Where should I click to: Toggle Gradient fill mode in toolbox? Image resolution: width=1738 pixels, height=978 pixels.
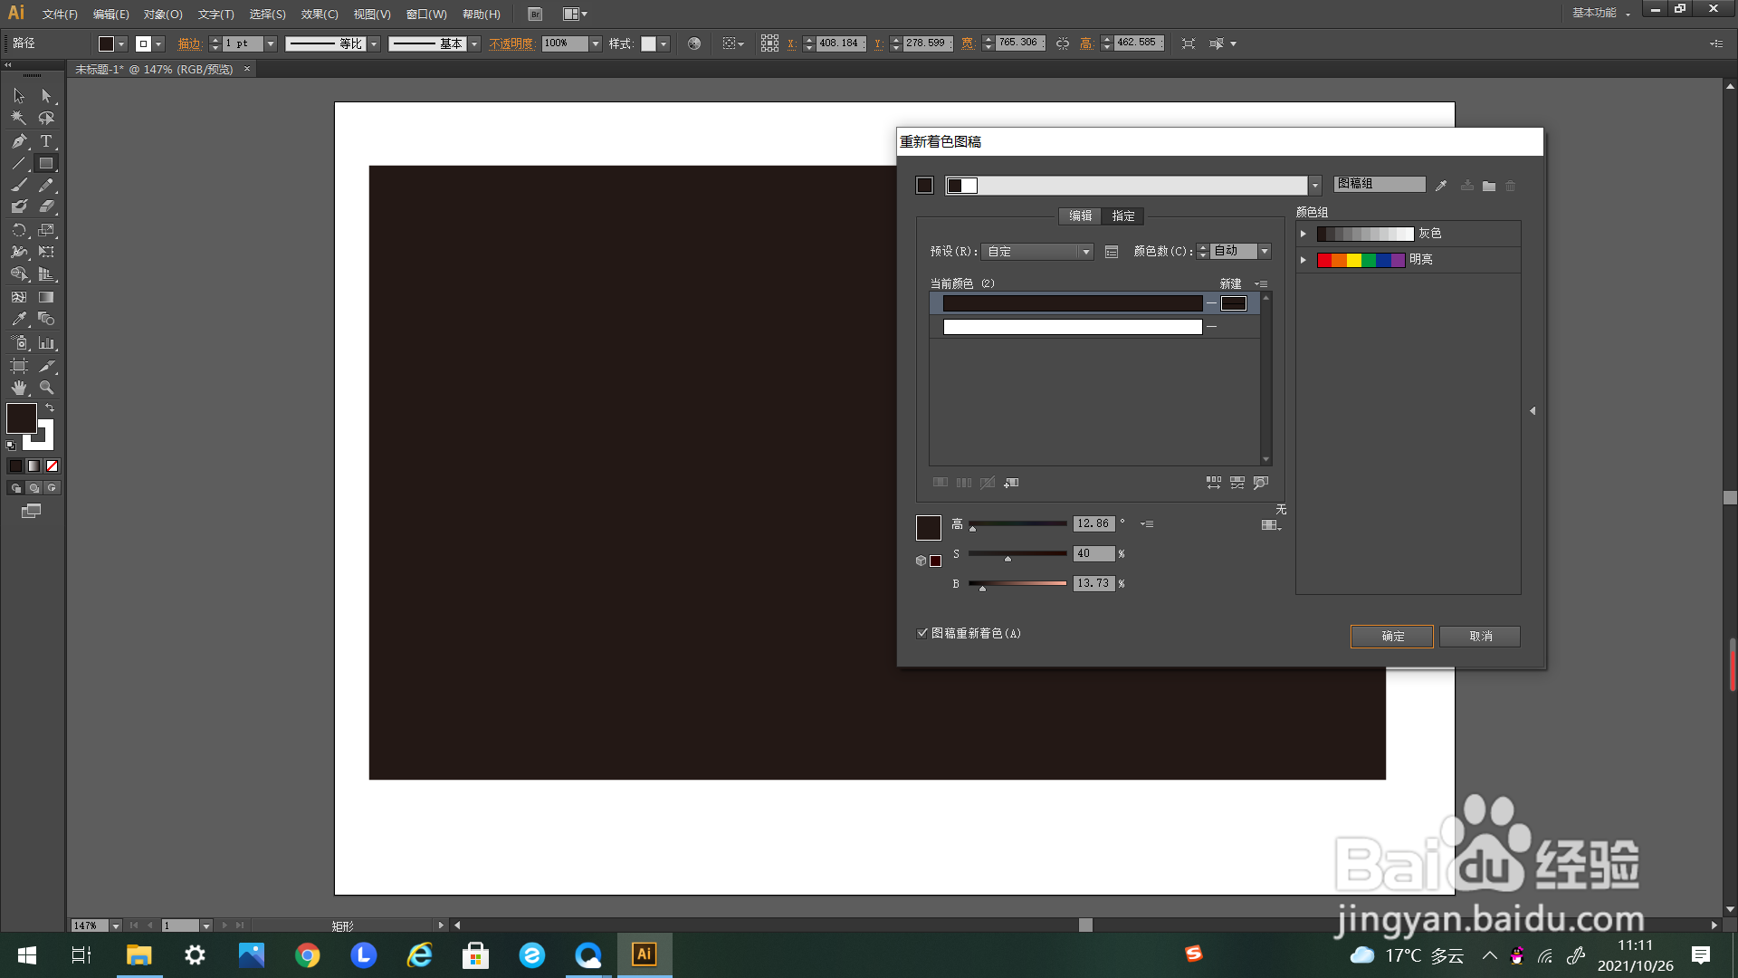pyautogui.click(x=33, y=466)
